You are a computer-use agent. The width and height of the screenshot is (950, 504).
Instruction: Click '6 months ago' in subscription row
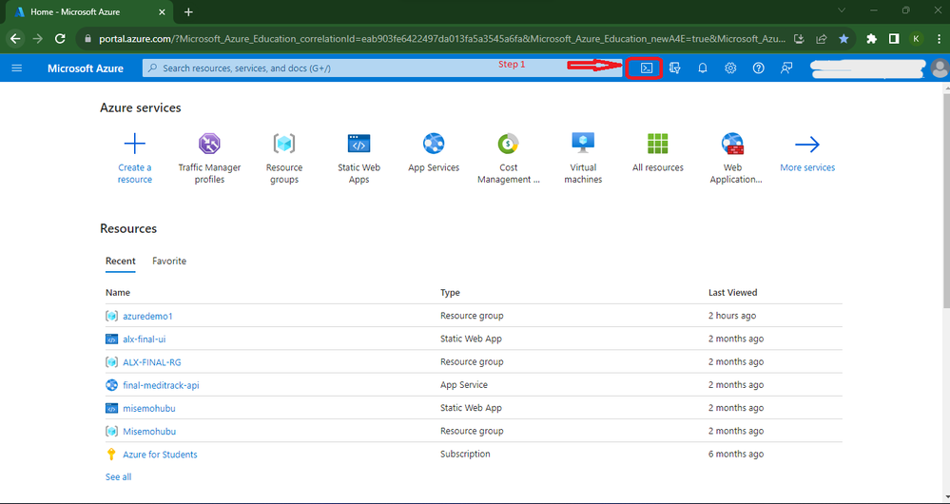pyautogui.click(x=736, y=455)
